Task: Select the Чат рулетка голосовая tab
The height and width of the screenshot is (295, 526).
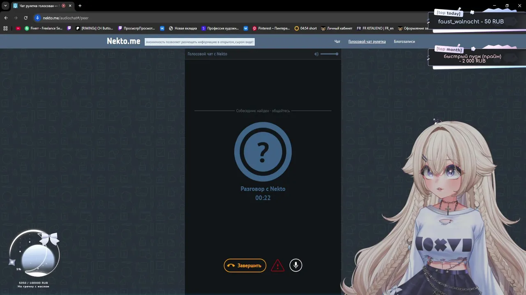Action: pos(42,6)
